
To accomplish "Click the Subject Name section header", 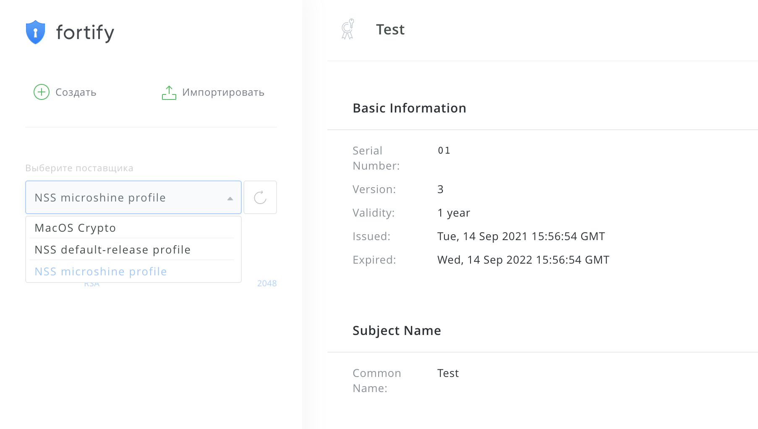I will (x=396, y=330).
